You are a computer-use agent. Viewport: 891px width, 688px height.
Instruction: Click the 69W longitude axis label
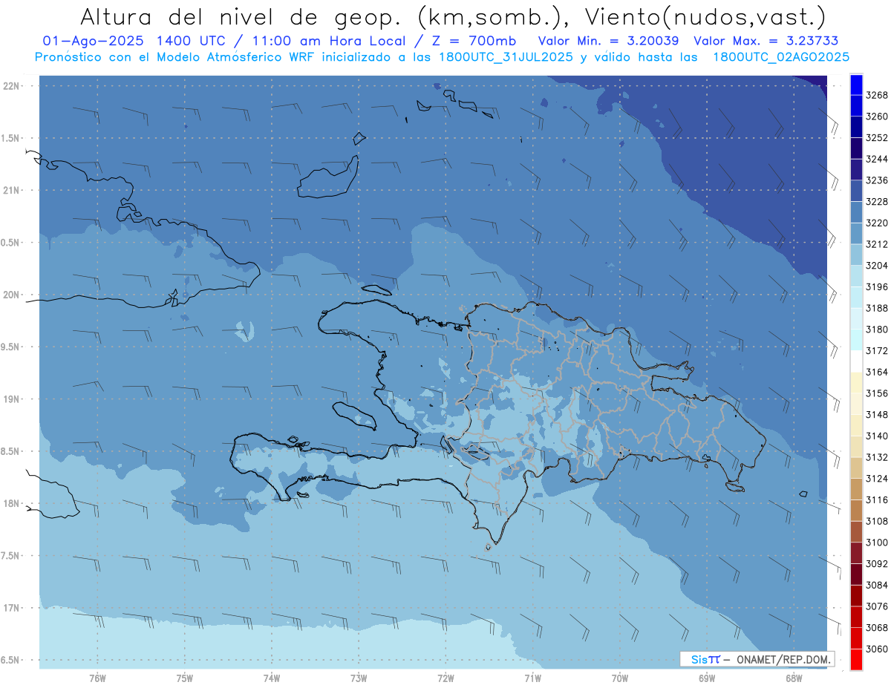707,678
